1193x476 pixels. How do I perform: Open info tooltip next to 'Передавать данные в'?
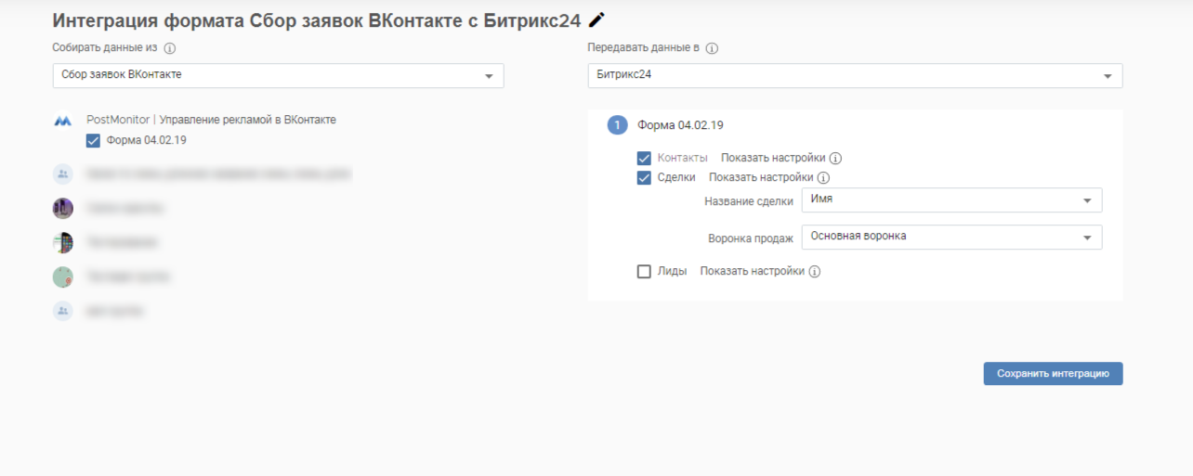[x=713, y=48]
